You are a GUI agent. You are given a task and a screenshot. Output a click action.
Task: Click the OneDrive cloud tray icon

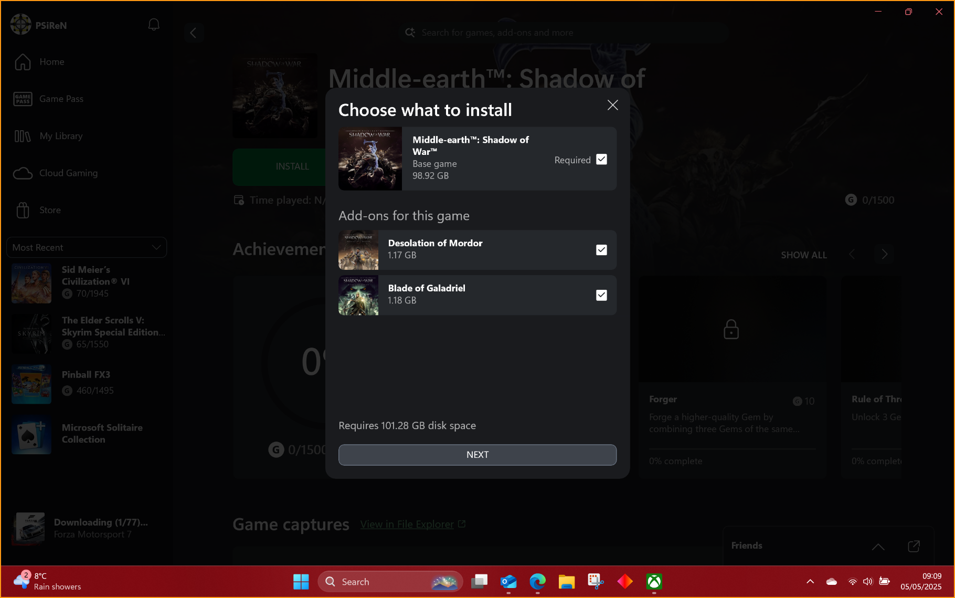coord(832,581)
